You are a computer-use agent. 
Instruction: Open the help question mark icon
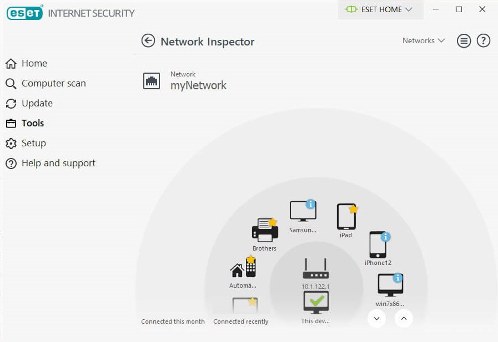point(484,41)
